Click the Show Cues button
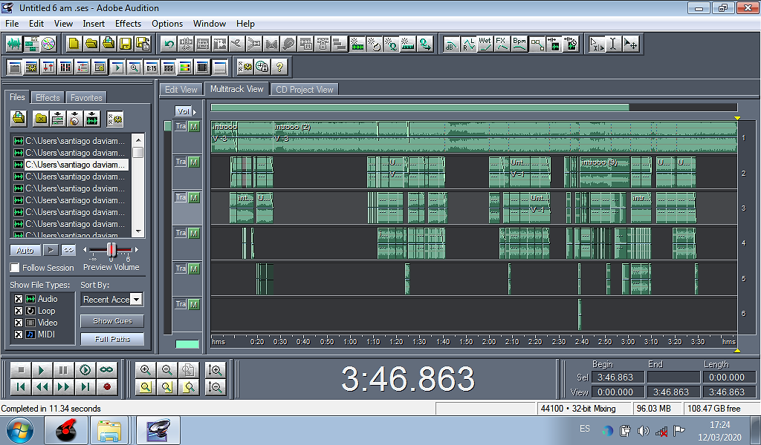Screen dimensions: 761x445 click(112, 321)
